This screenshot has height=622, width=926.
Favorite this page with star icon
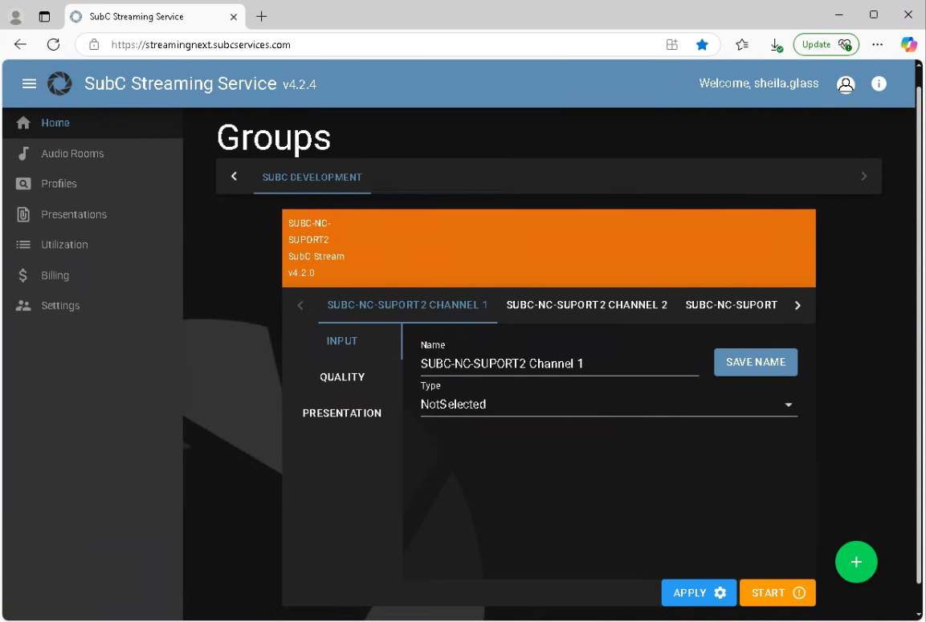(x=702, y=45)
